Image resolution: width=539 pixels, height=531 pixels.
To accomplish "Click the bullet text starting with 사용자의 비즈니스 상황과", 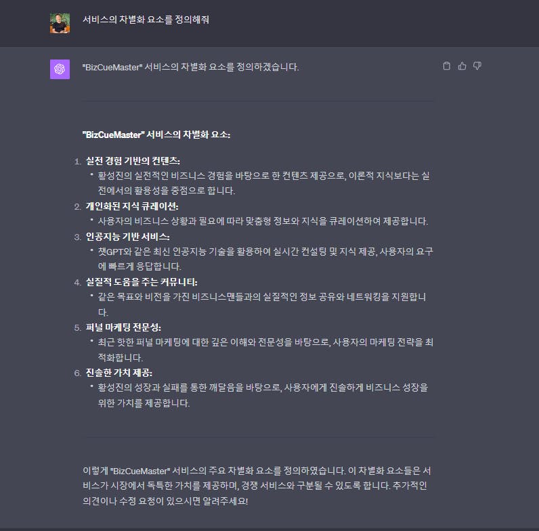I will pyautogui.click(x=263, y=221).
